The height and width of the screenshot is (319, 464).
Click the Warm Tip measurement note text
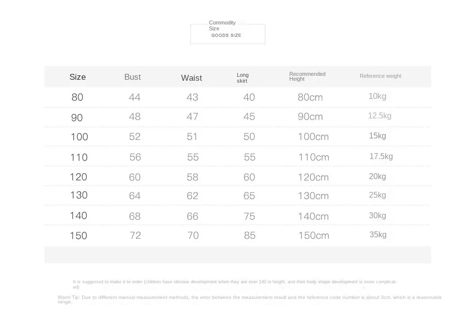tap(249, 299)
